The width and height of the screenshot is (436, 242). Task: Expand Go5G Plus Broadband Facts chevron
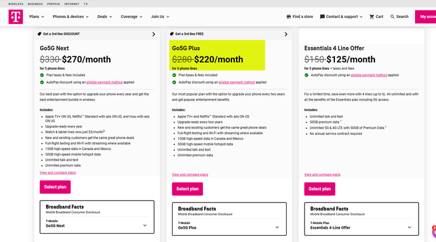pyautogui.click(x=277, y=227)
